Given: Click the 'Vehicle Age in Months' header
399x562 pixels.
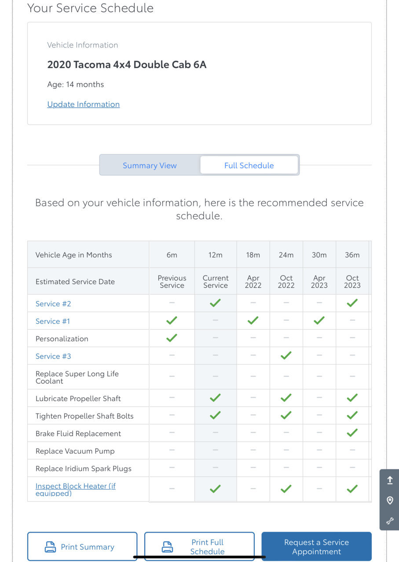Looking at the screenshot, I should click(x=73, y=255).
